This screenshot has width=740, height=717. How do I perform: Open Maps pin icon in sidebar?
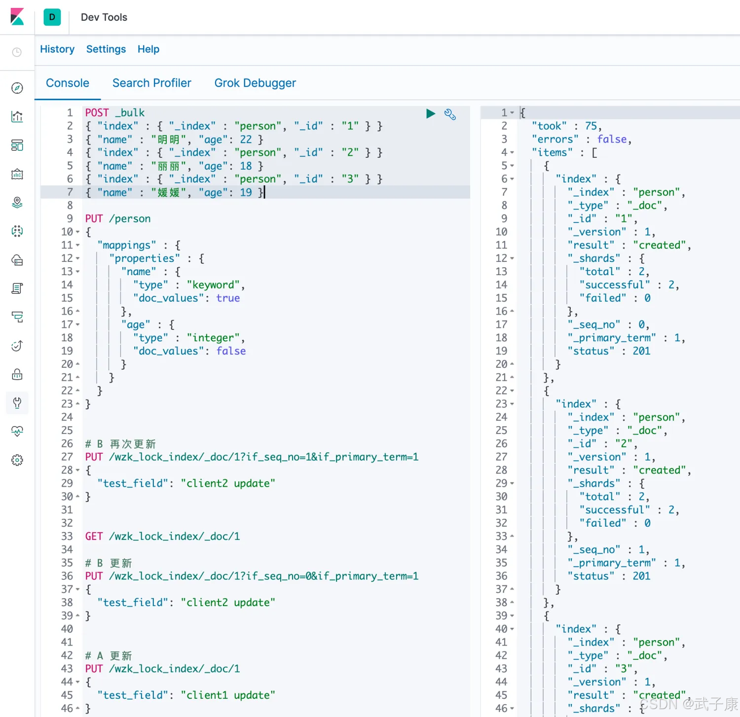[17, 203]
